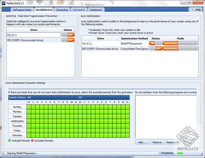Click the Optimization Method column header

click(x=134, y=39)
